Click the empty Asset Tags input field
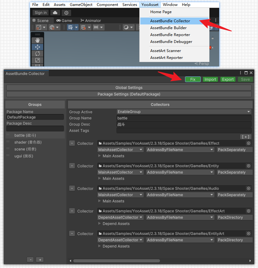The width and height of the screenshot is (258, 268). tap(184, 131)
